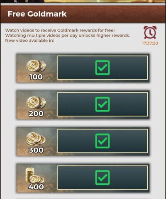Tap the "100" amount label
Image resolution: width=166 pixels, height=199 pixels.
[36, 77]
